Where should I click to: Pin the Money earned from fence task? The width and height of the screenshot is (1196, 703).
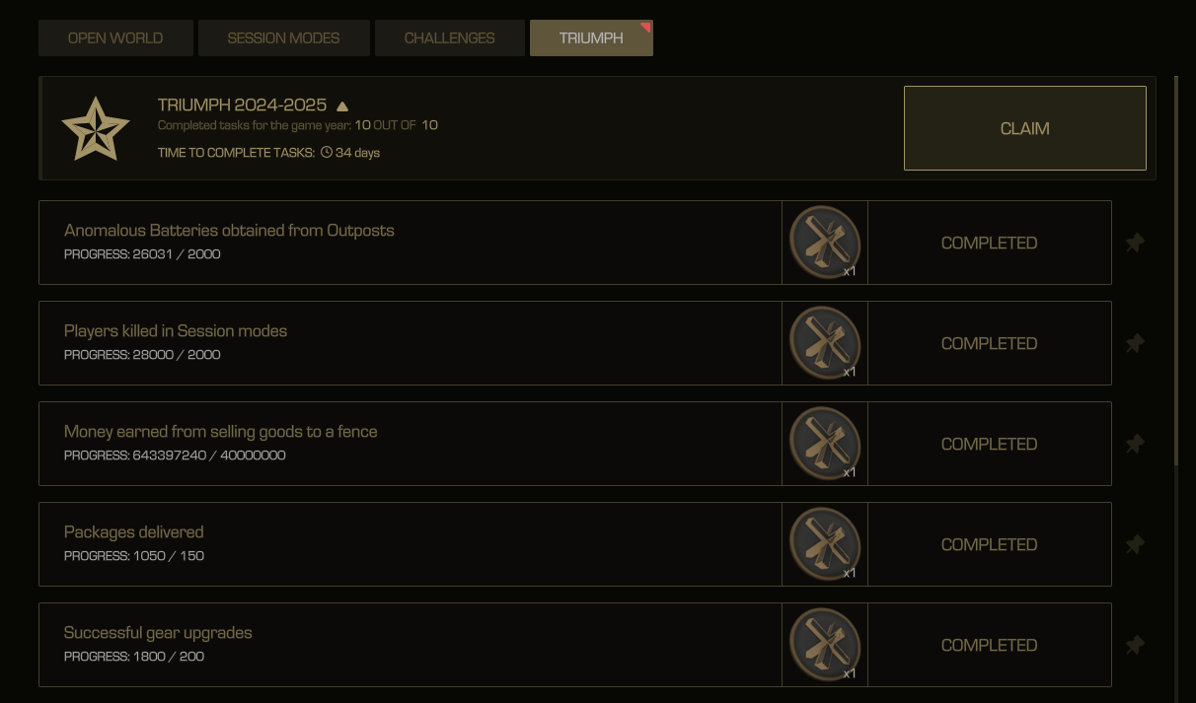pyautogui.click(x=1135, y=444)
